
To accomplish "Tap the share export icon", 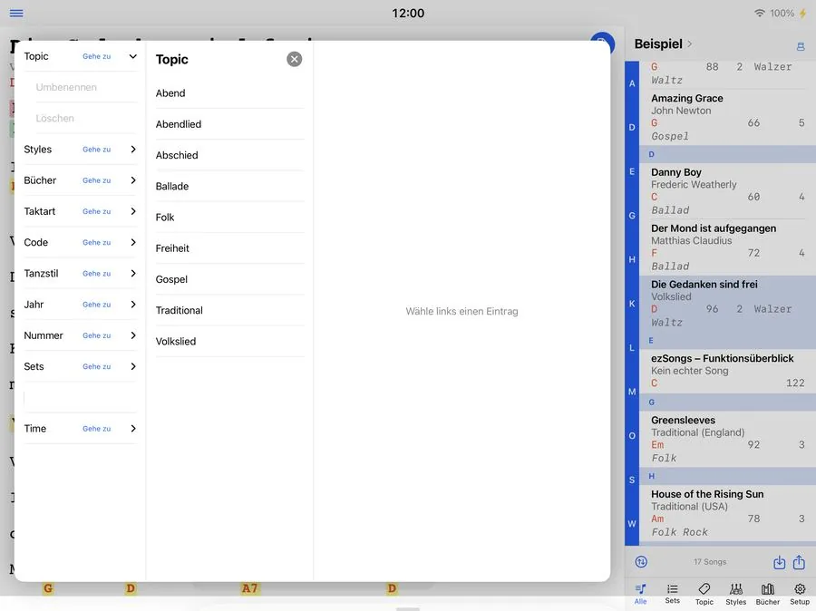I will [x=799, y=561].
